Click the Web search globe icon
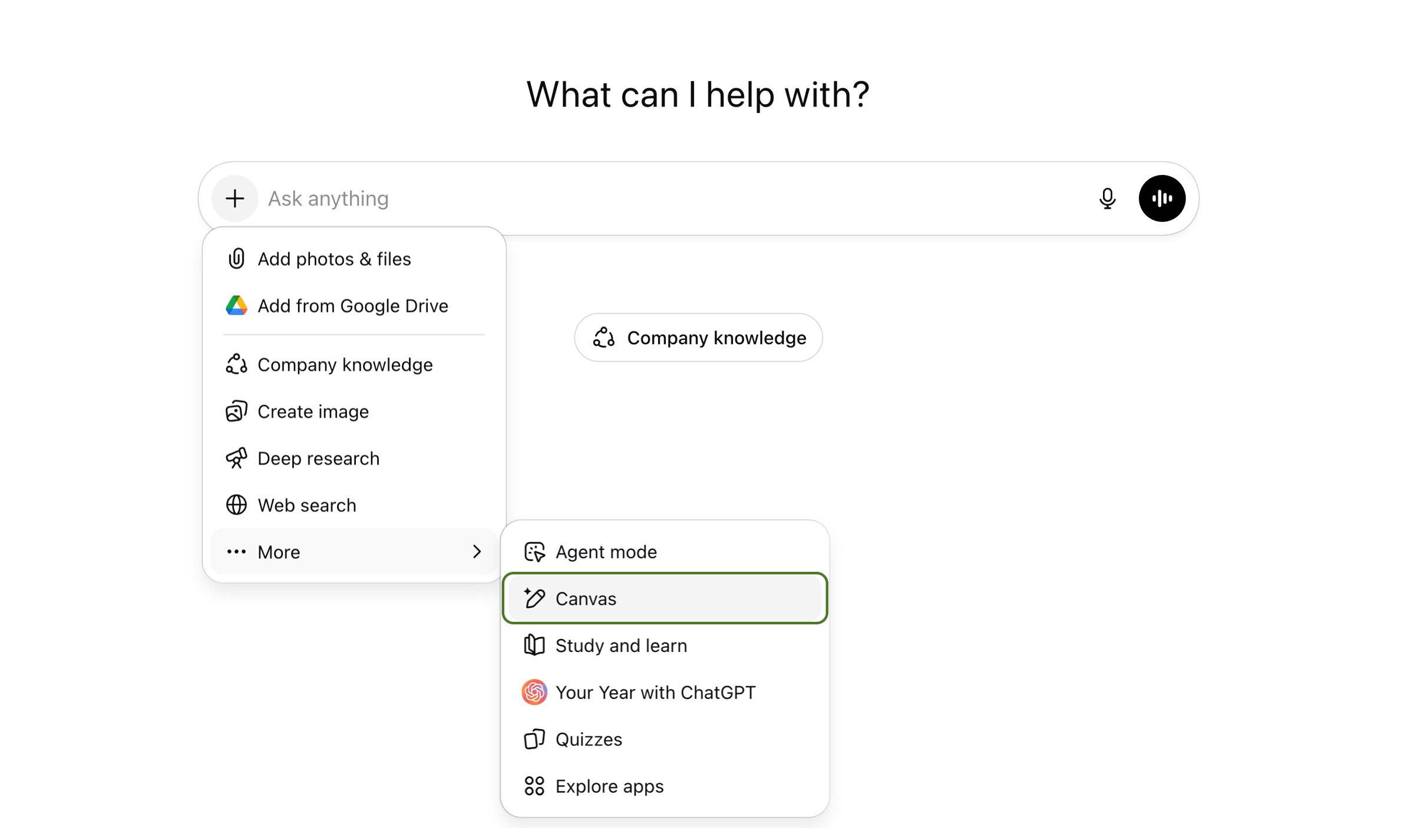This screenshot has height=828, width=1414. click(236, 505)
